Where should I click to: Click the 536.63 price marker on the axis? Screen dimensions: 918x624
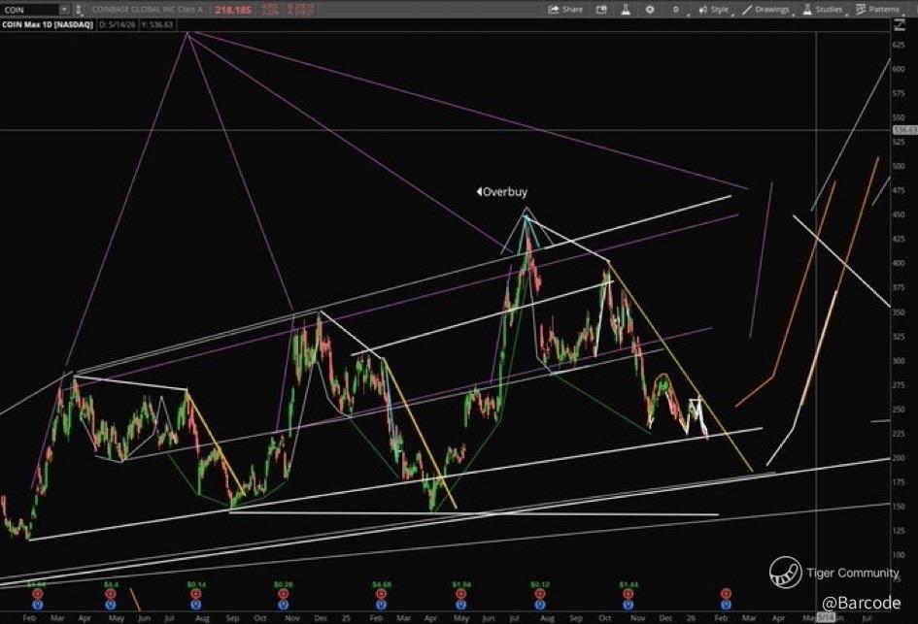[905, 130]
